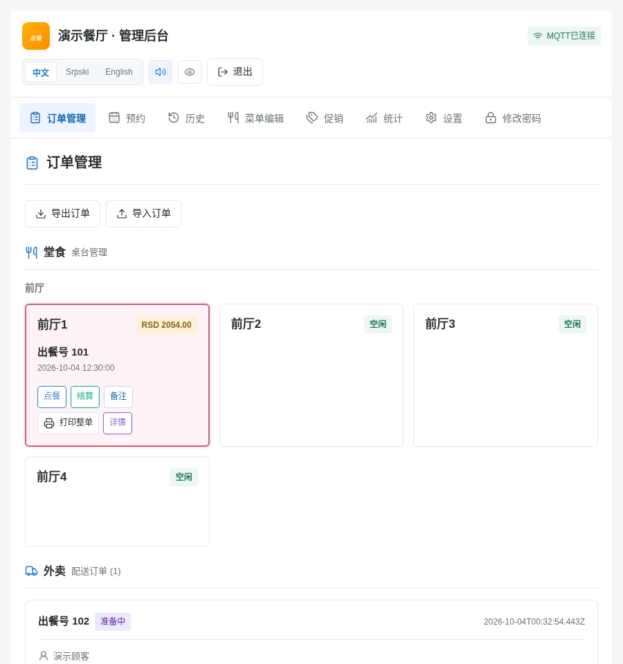This screenshot has height=664, width=623.
Task: Click the 前厅 section label
Action: click(x=35, y=288)
